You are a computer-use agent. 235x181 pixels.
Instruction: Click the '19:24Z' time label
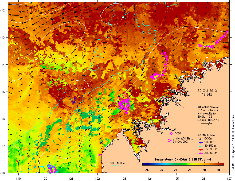(207, 94)
